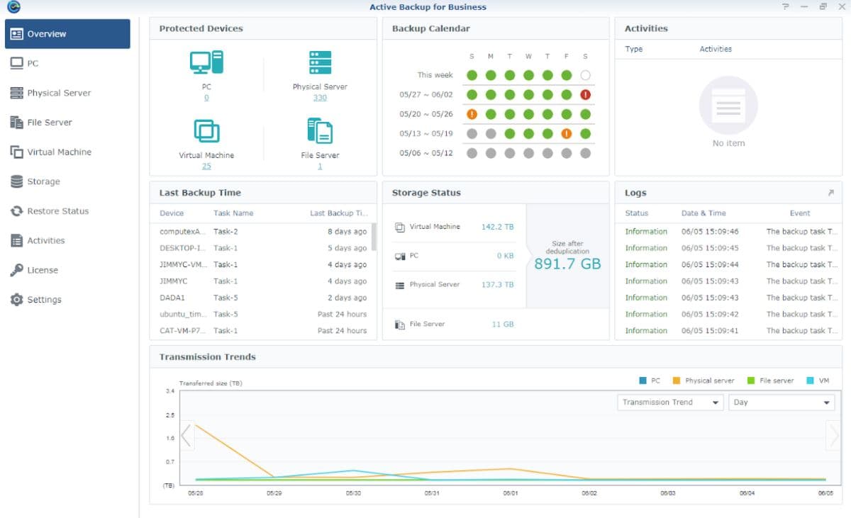The height and width of the screenshot is (518, 851).
Task: Click the PC monitor icon in Protected Devices
Action: click(206, 62)
